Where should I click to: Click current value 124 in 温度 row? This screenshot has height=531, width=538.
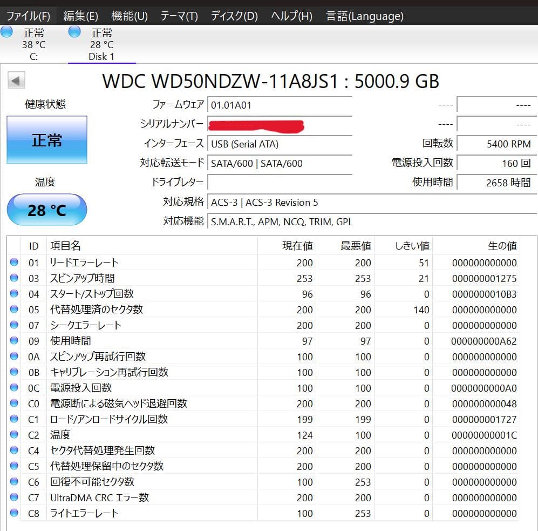[x=305, y=435]
